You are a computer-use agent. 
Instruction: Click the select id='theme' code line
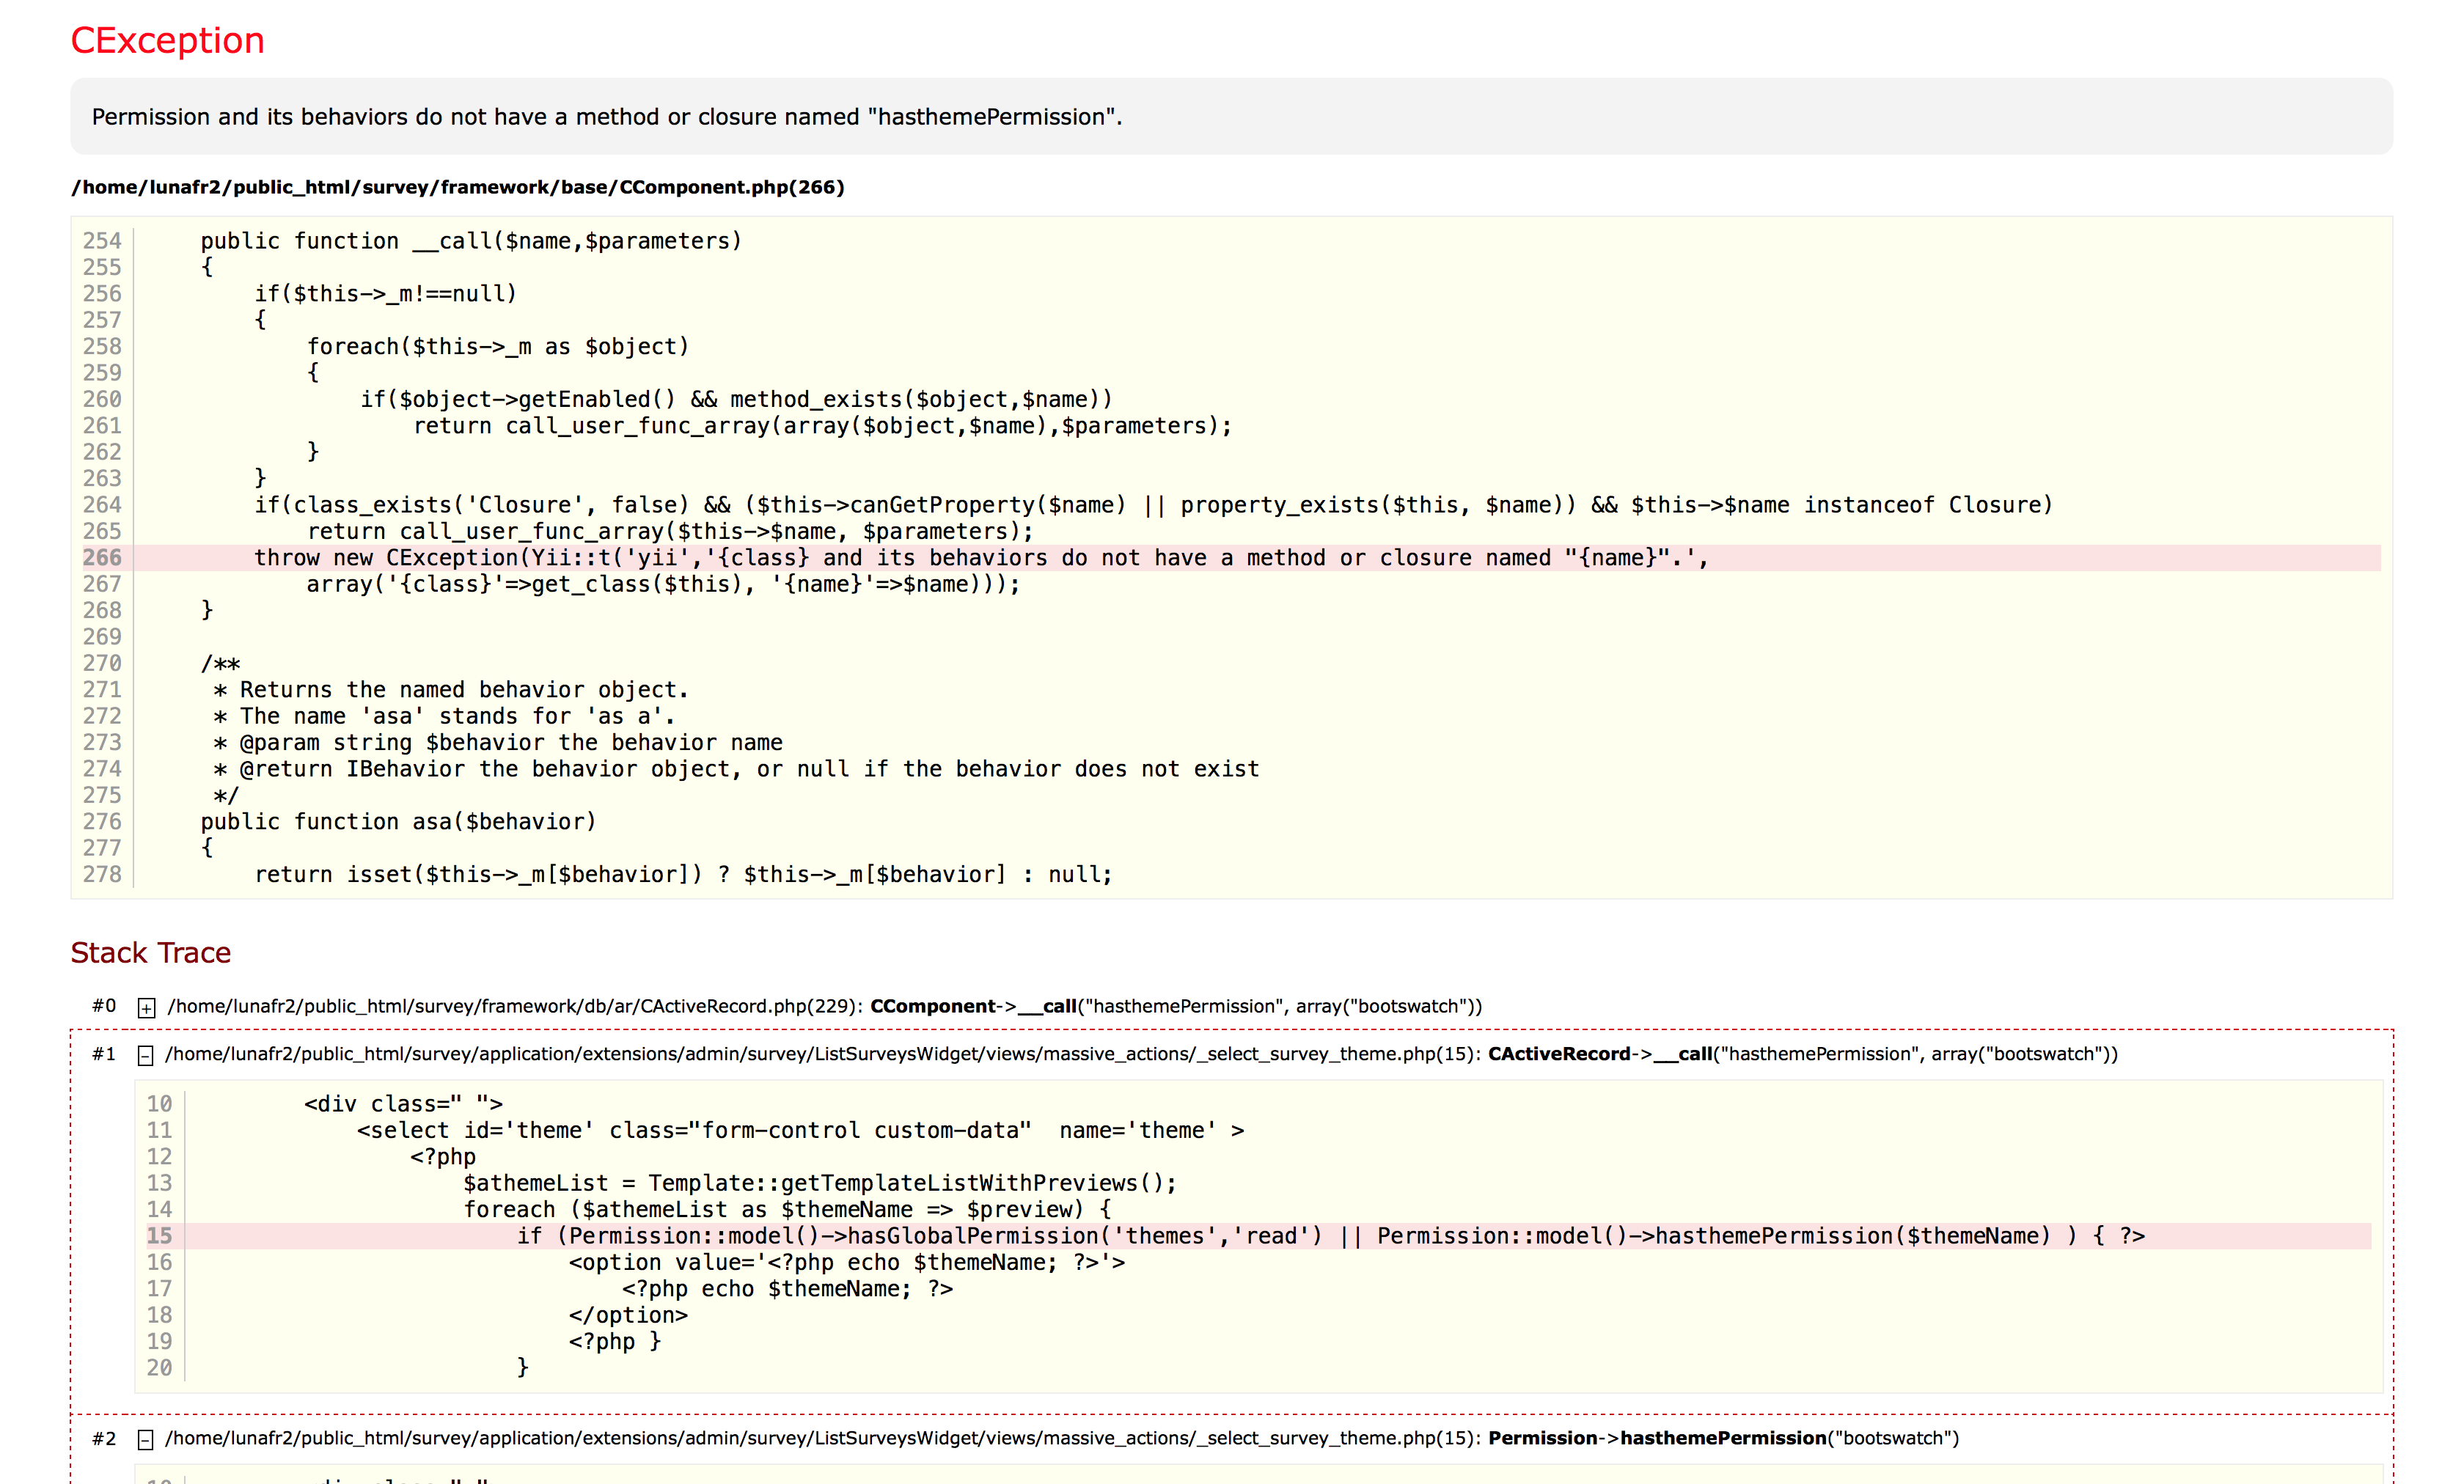[800, 1130]
